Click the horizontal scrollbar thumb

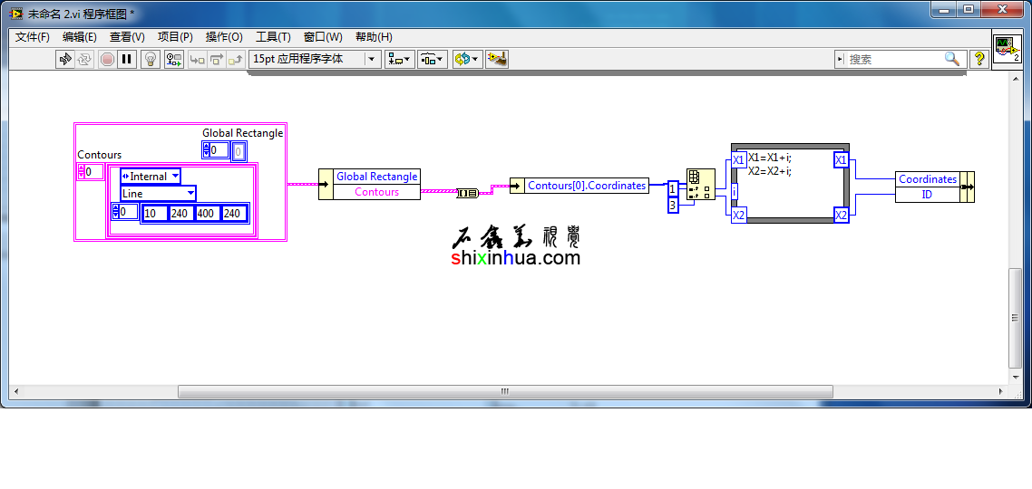[x=504, y=392]
